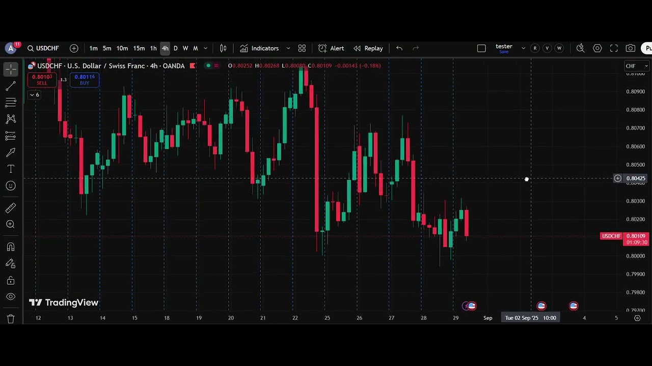Click the zoom in magnifier tool

[x=11, y=224]
